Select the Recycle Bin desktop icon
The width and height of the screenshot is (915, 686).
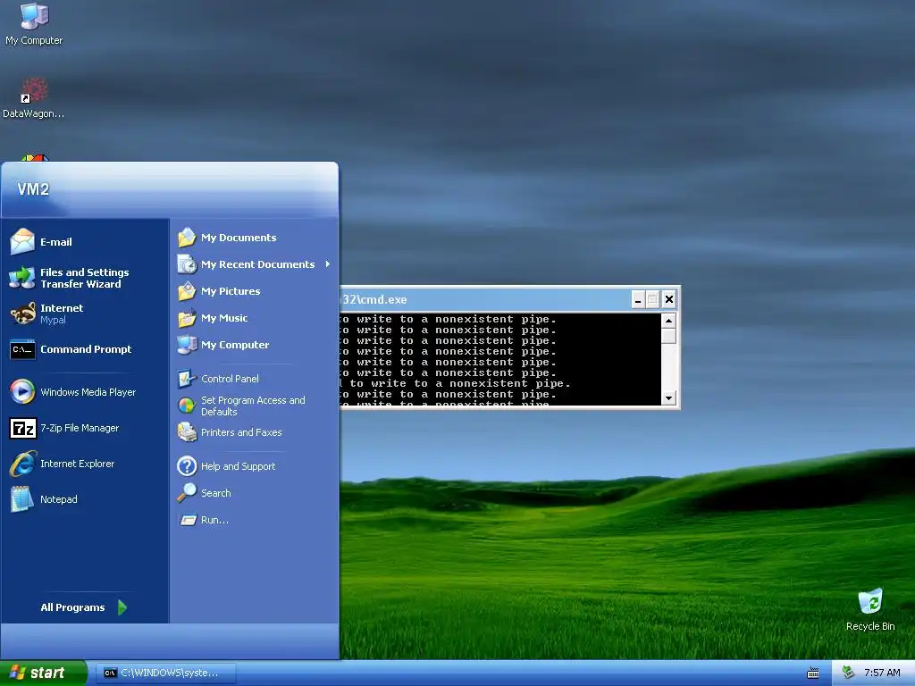870,609
